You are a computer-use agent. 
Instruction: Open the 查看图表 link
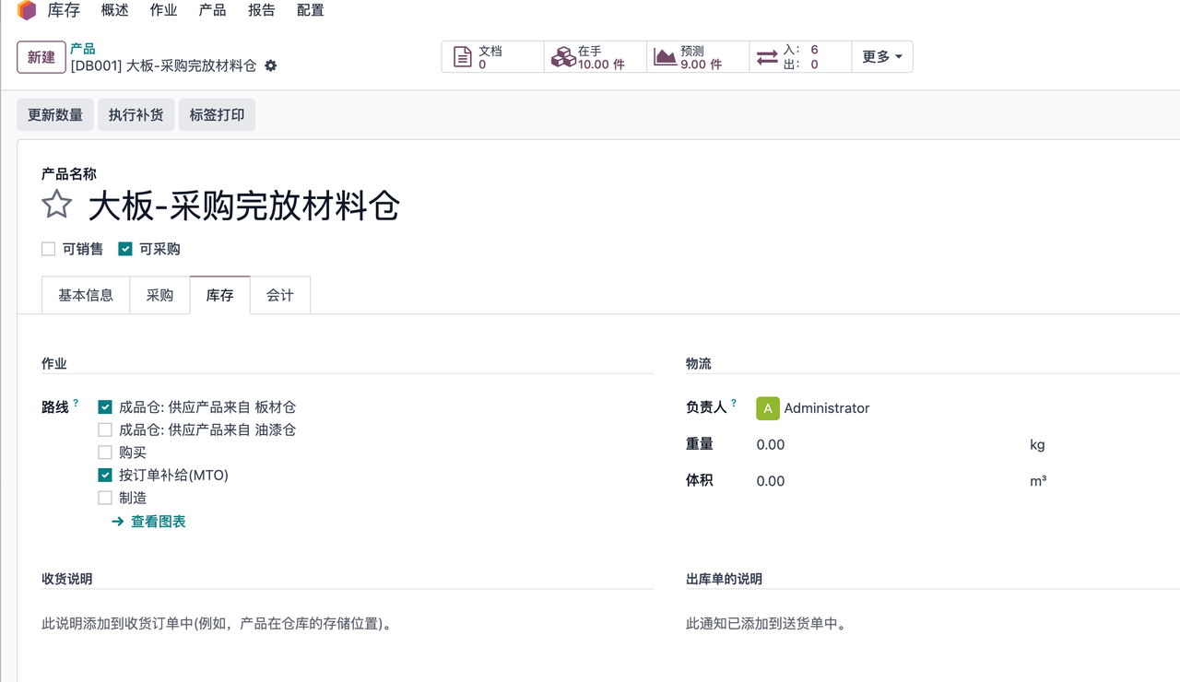[159, 522]
